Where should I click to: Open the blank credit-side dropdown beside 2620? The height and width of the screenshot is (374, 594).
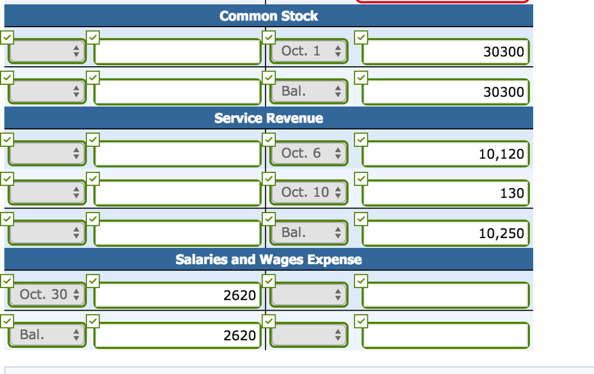(308, 294)
